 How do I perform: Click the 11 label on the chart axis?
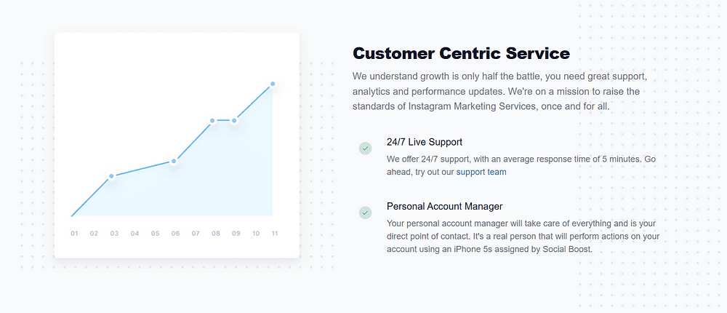(x=275, y=234)
